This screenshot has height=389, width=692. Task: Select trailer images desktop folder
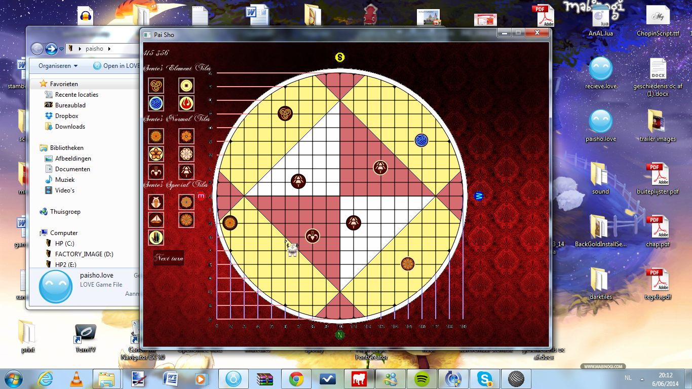pos(658,126)
